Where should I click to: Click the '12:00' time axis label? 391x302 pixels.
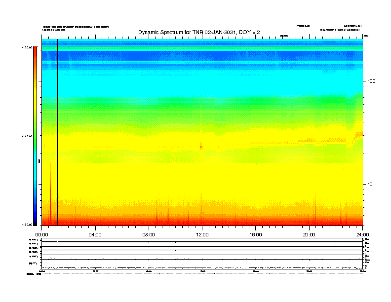(202, 235)
